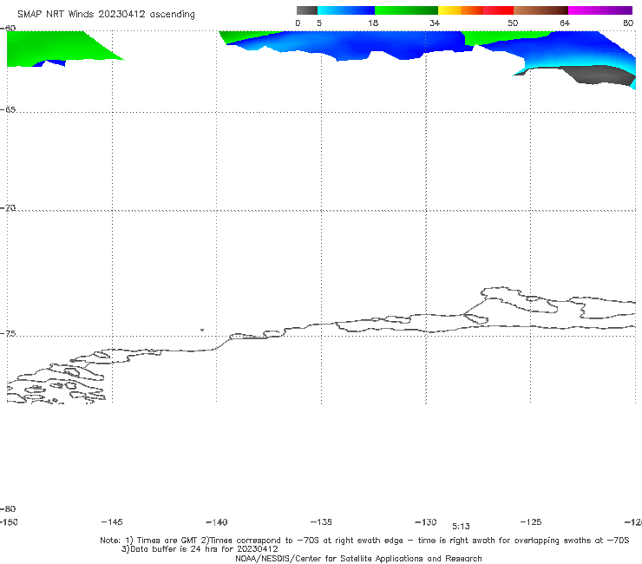Click the '-70' latitude axis label
This screenshot has height=564, width=642.
point(8,208)
